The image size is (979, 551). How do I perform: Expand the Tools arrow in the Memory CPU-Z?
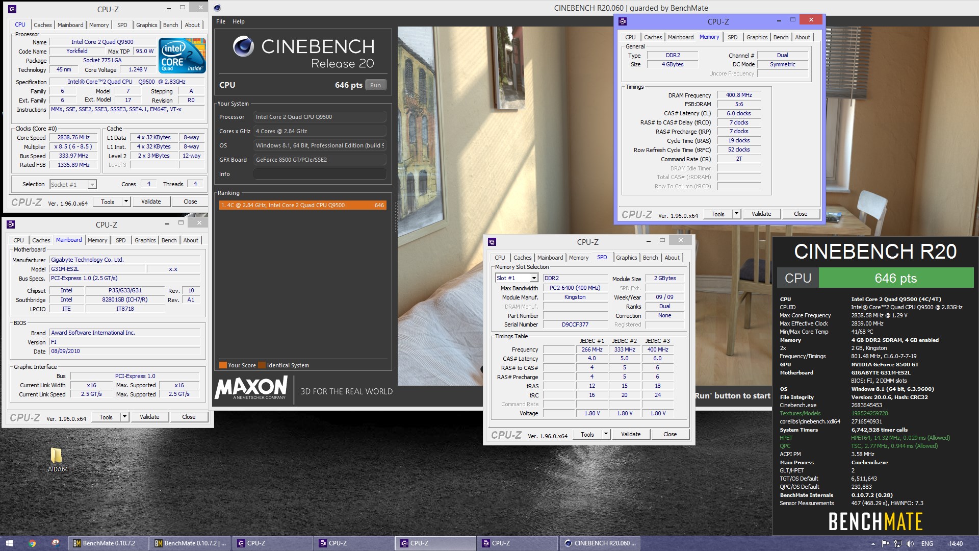point(736,214)
